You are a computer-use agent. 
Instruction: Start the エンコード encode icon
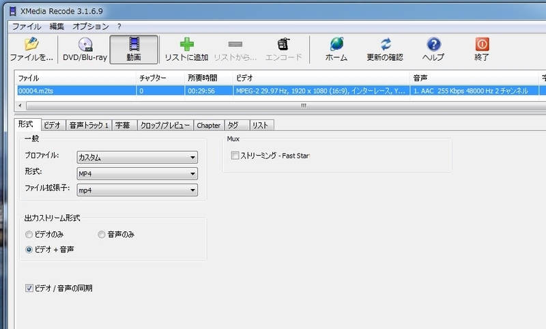[283, 49]
